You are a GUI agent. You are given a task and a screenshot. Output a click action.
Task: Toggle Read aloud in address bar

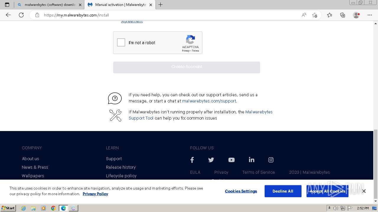304,15
